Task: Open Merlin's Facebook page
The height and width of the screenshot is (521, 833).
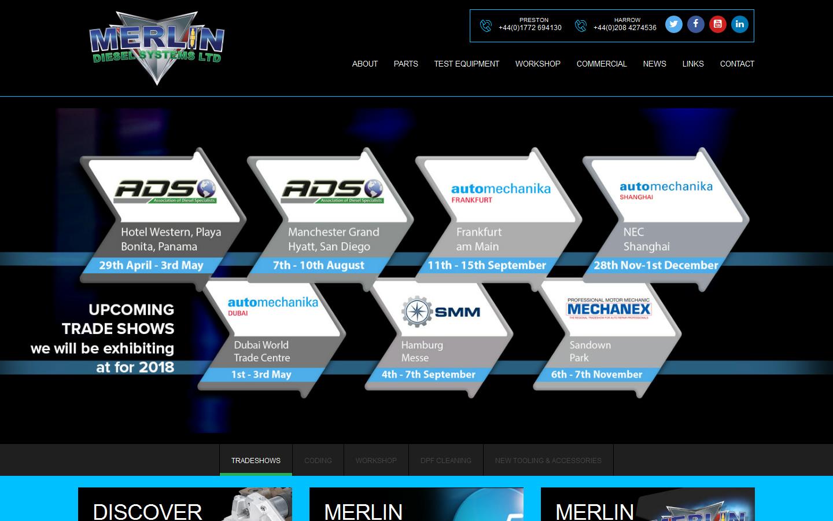Action: [x=695, y=24]
